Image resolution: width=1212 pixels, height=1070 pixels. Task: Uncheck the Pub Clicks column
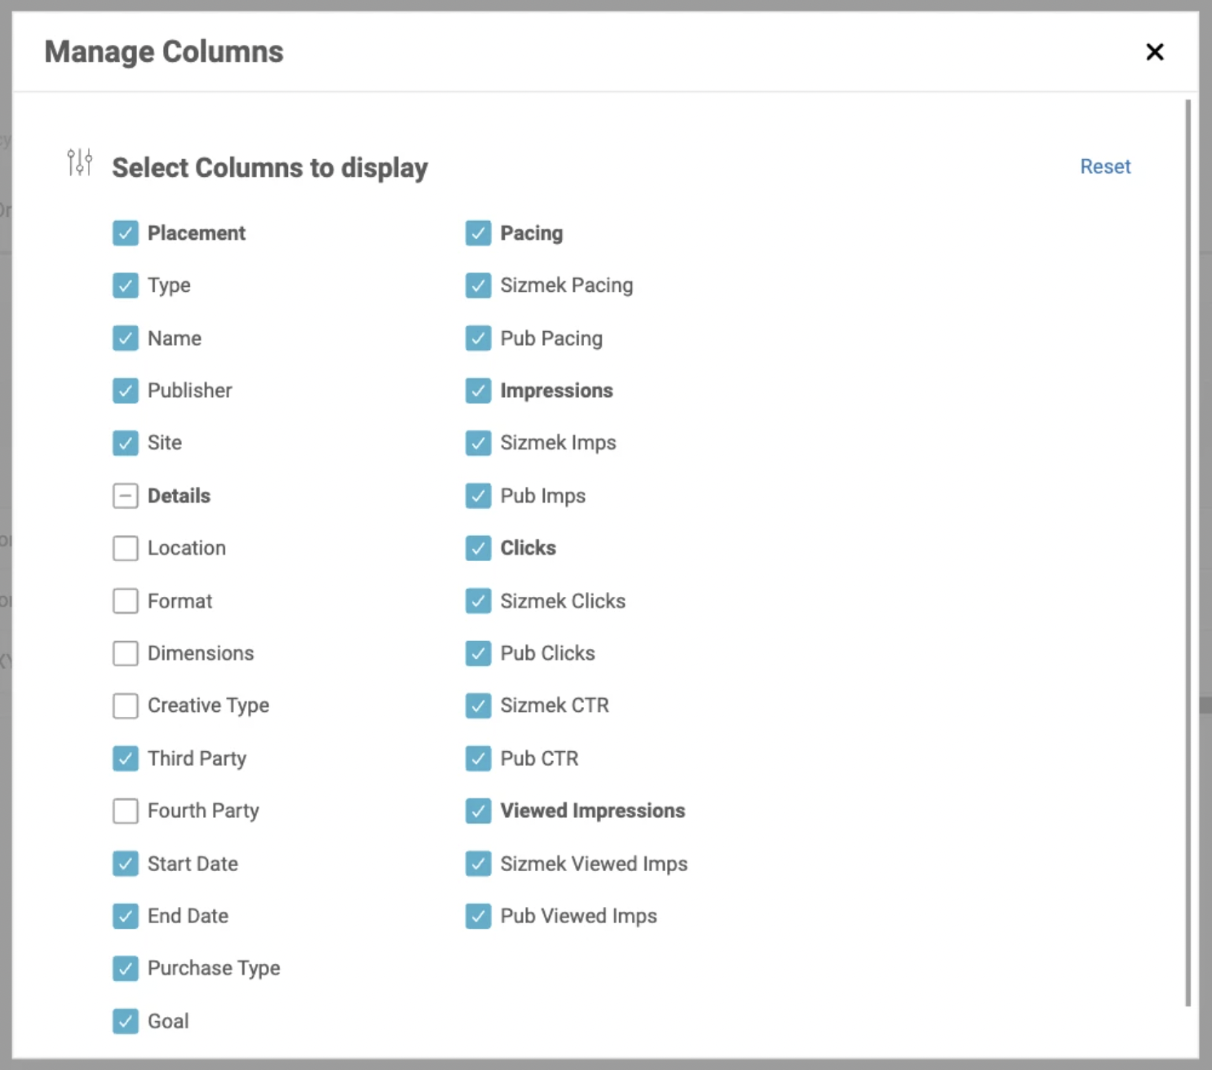pos(479,653)
